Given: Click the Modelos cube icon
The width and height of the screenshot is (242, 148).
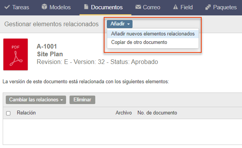Looking at the screenshot, I should 44,7.
